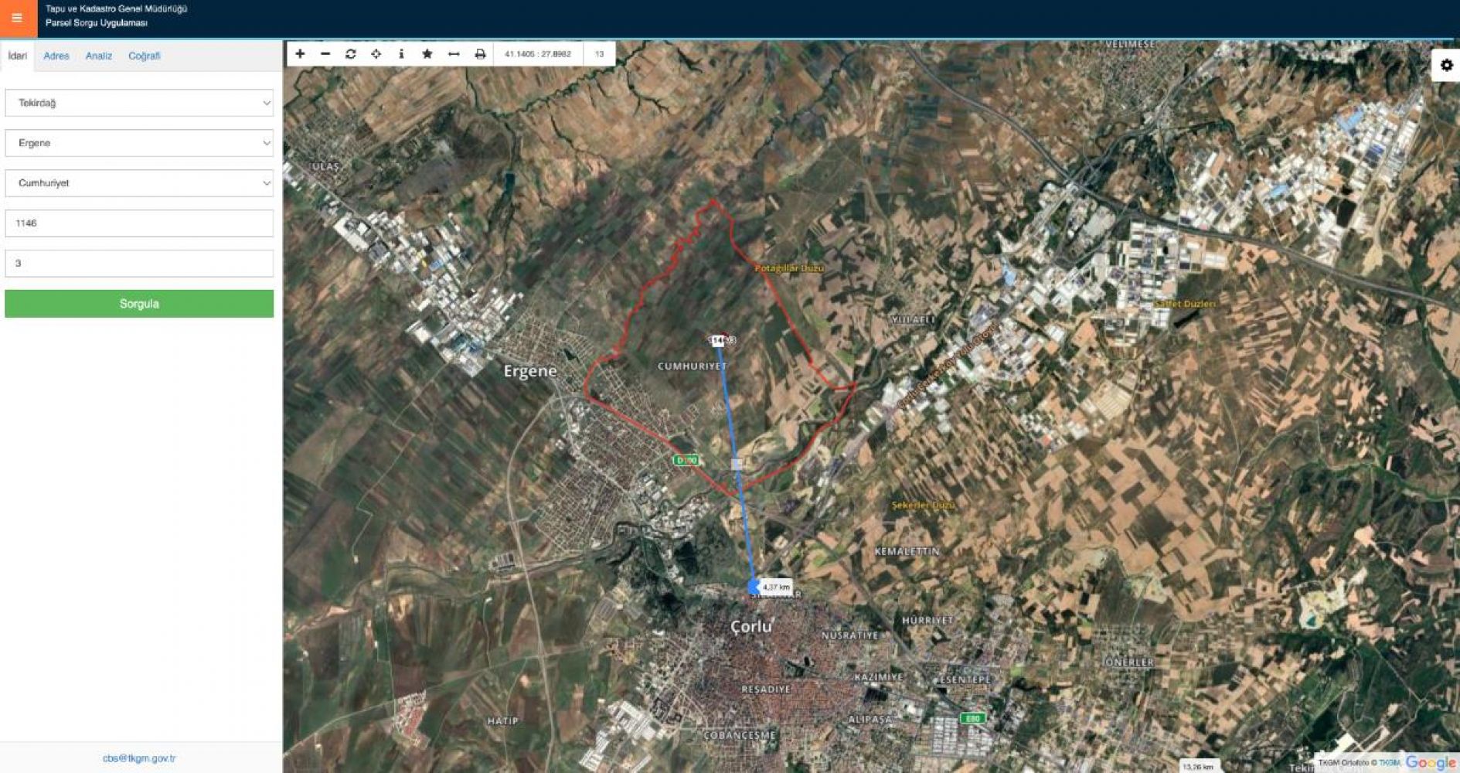1460x773 pixels.
Task: Click the block number field containing 1146
Action: click(139, 223)
